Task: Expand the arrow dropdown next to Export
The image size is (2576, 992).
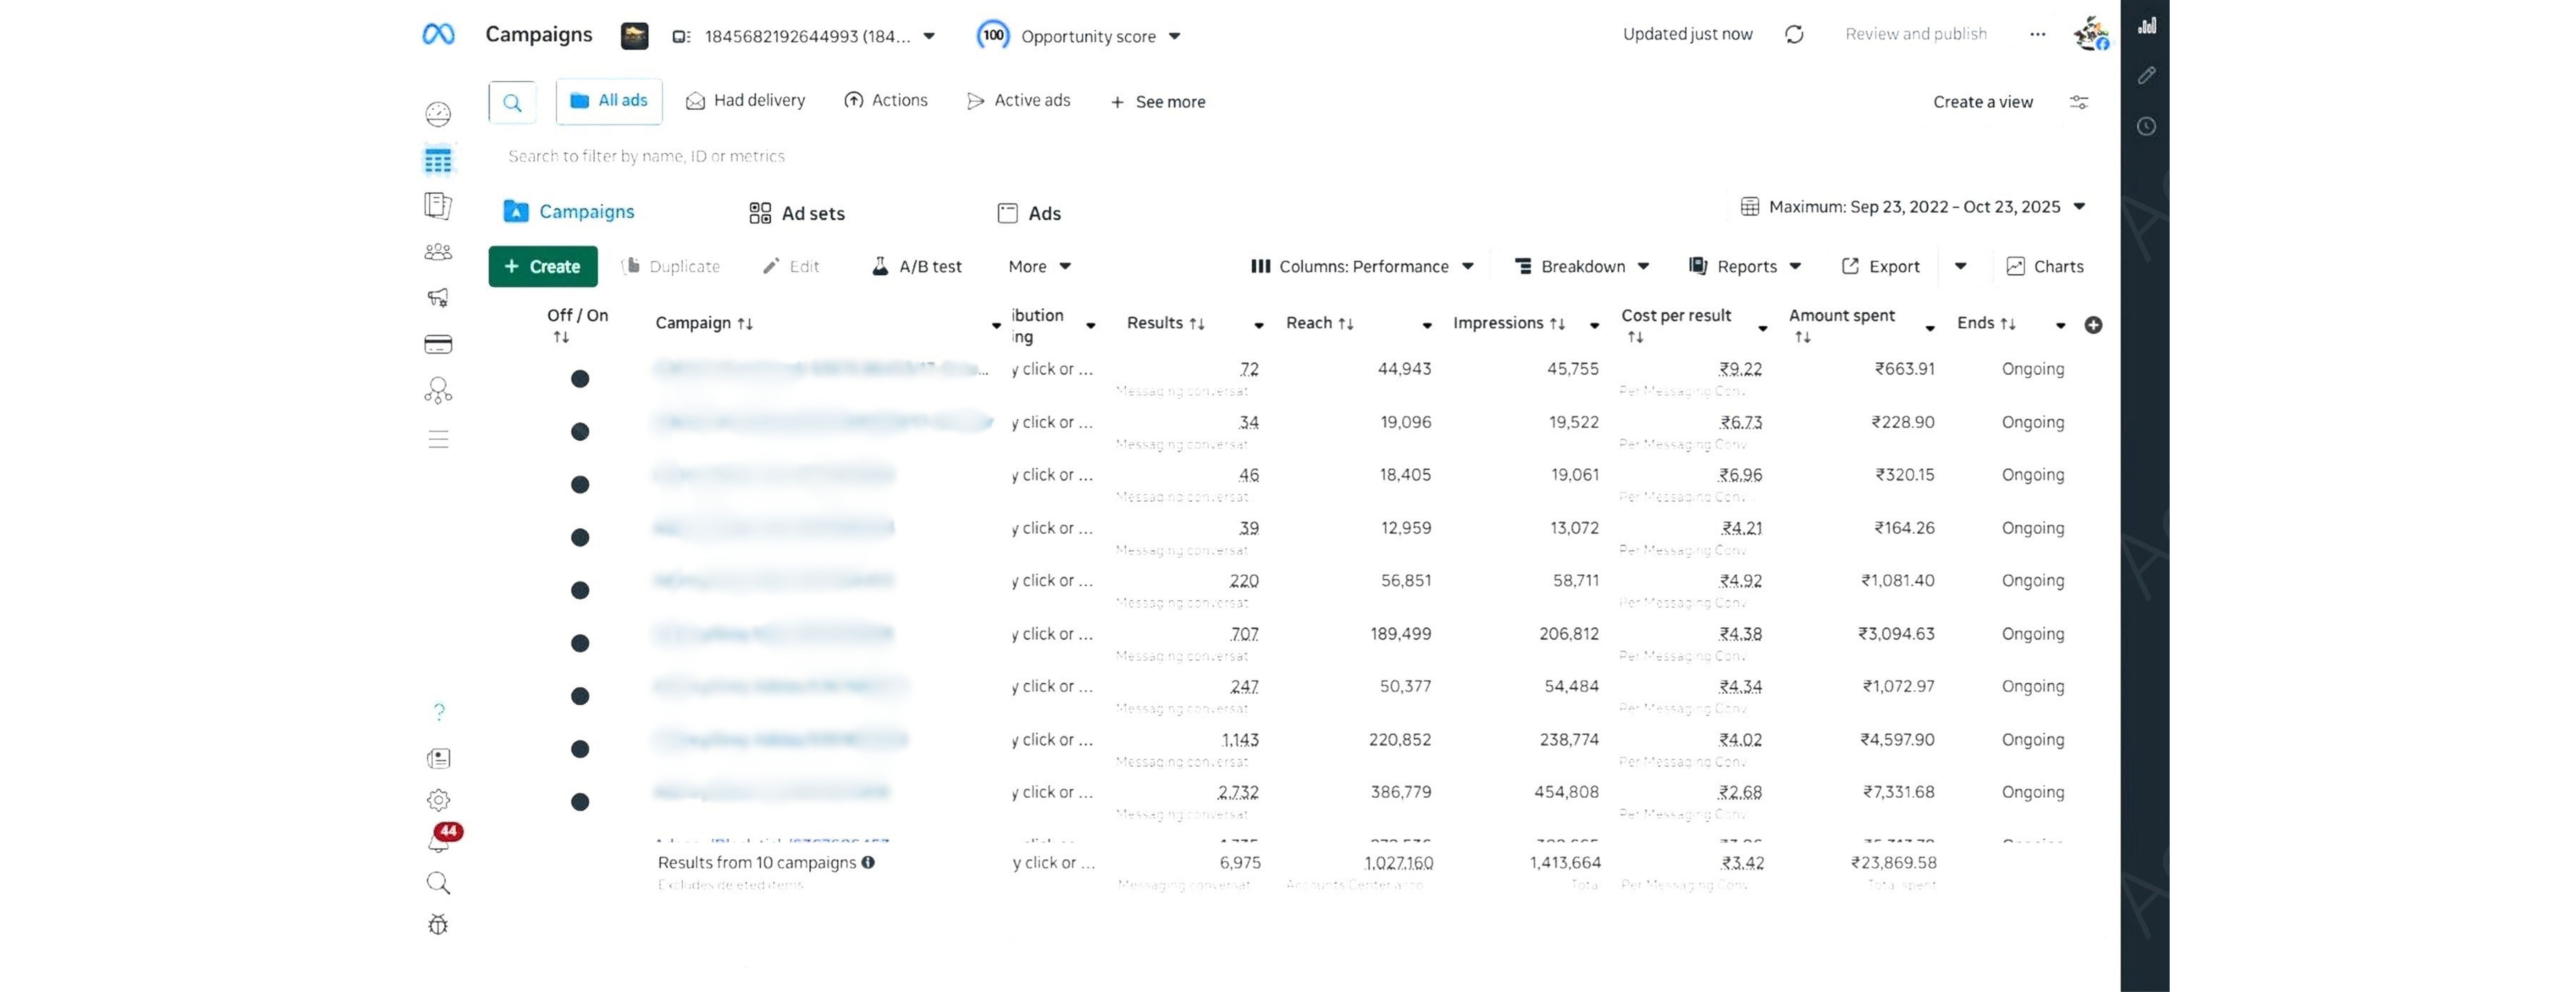Action: (1960, 267)
